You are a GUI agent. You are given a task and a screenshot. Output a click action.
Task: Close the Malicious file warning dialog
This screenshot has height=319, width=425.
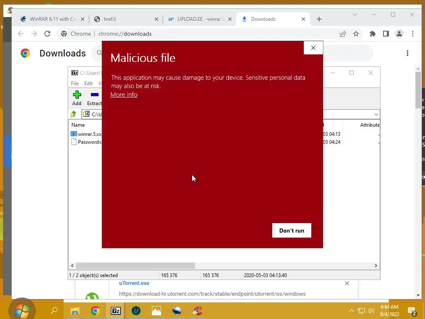point(313,48)
